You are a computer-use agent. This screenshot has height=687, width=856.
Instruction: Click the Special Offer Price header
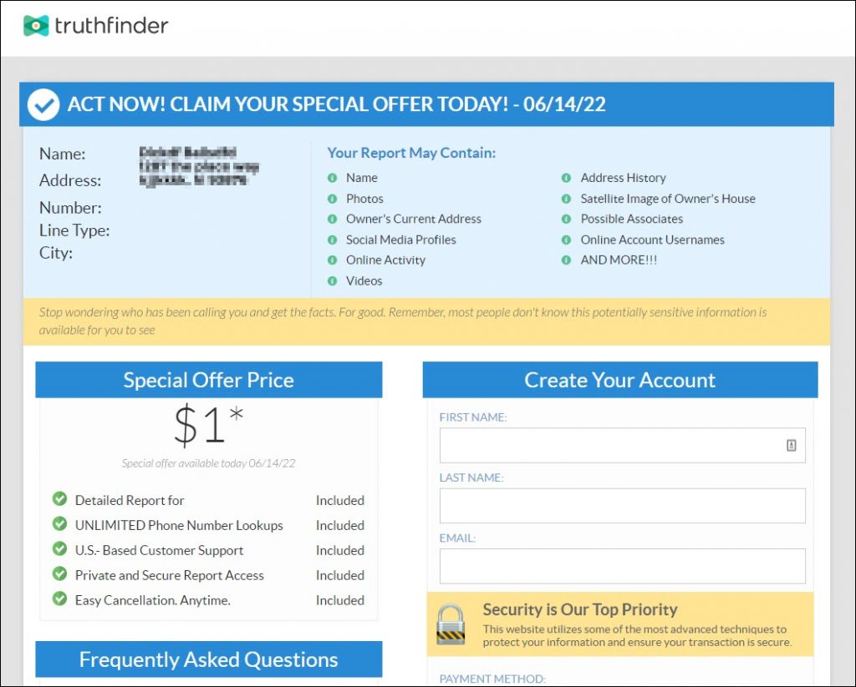(x=208, y=380)
